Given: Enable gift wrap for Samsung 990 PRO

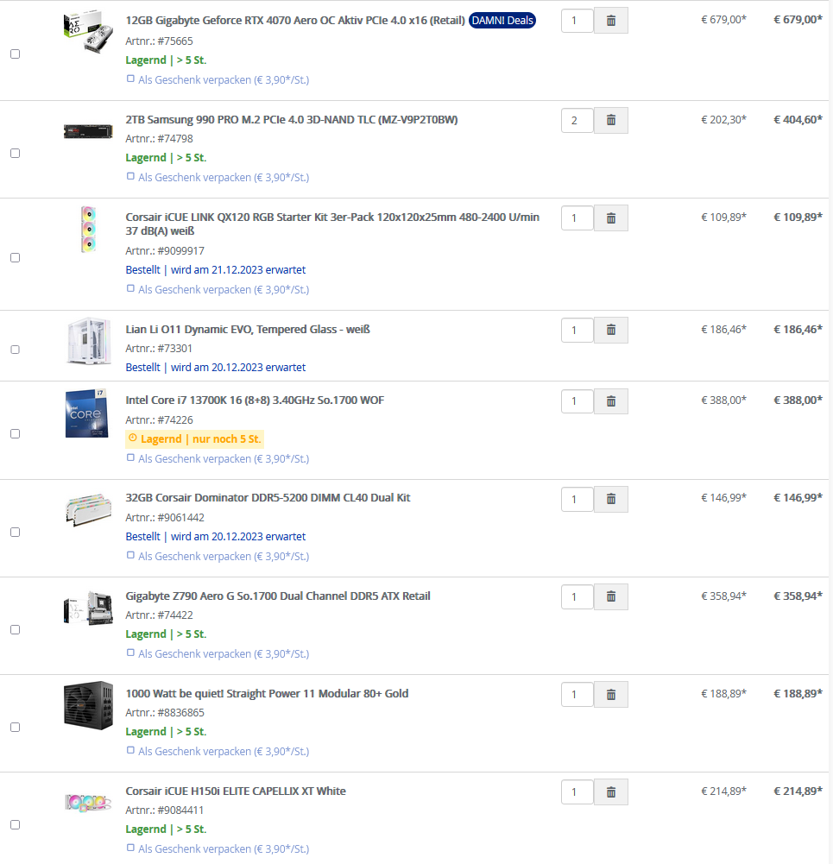Looking at the screenshot, I should pyautogui.click(x=130, y=176).
